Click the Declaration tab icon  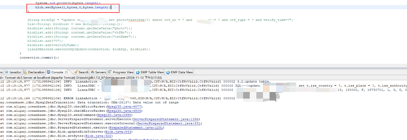pos(25,72)
